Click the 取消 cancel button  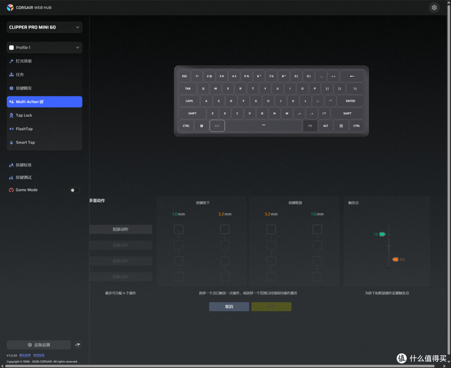pyautogui.click(x=229, y=307)
